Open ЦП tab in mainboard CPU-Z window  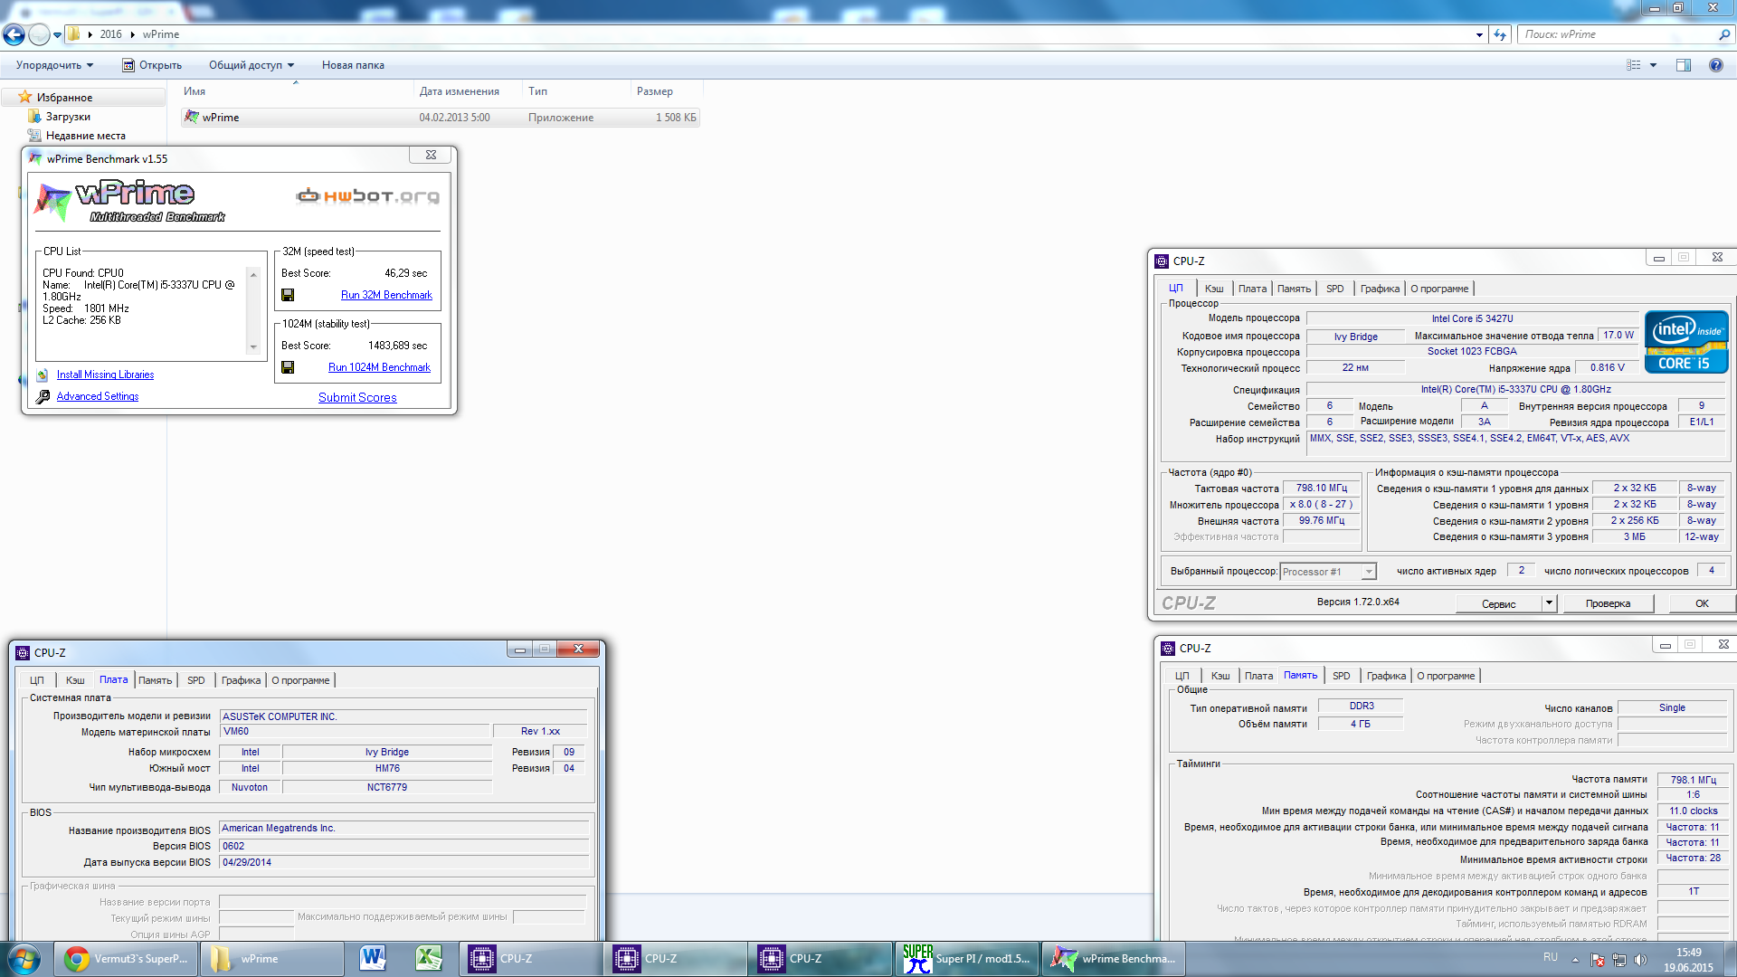[x=36, y=680]
